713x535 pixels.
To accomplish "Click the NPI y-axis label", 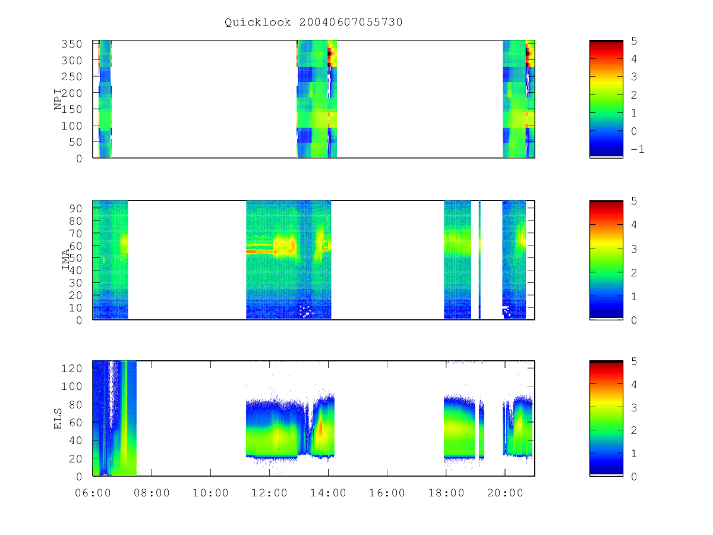I will 59,99.
